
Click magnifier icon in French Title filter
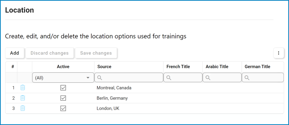pos(169,78)
